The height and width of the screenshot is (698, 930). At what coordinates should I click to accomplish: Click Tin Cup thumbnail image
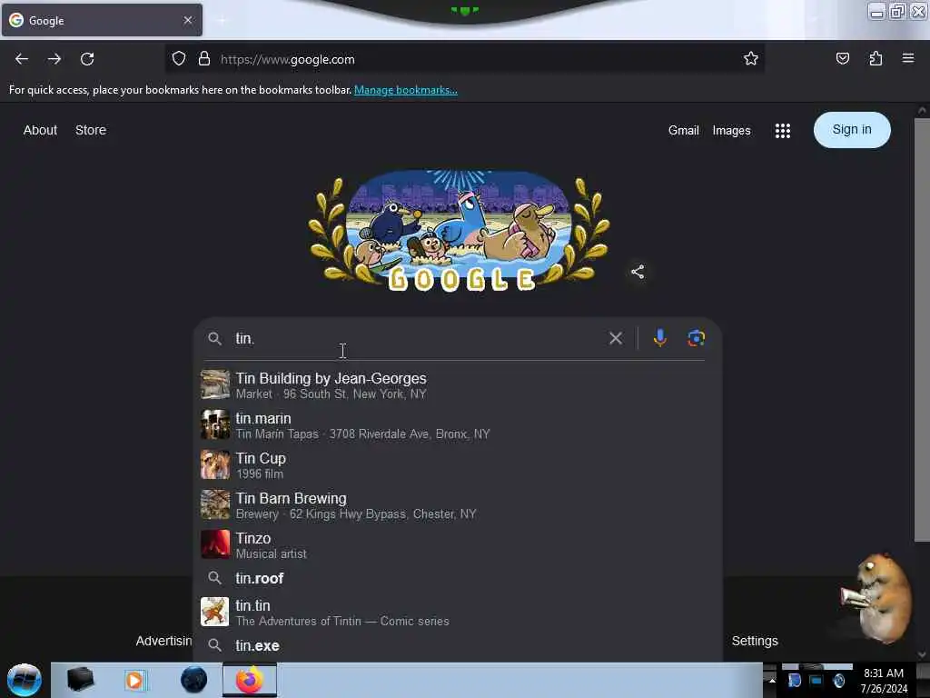tap(214, 464)
